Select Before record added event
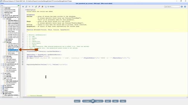 coord(13,47)
